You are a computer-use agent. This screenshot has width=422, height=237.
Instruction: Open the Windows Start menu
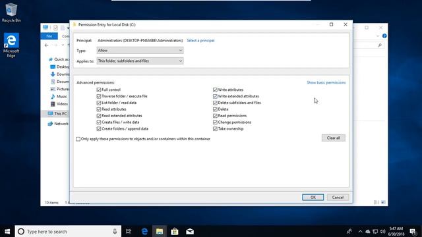pyautogui.click(x=7, y=231)
